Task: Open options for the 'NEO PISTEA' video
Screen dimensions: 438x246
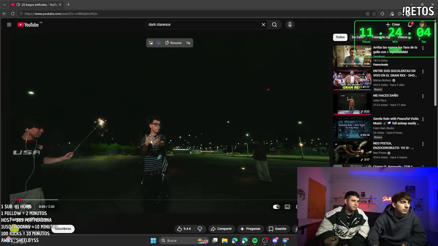Action: coord(423,144)
